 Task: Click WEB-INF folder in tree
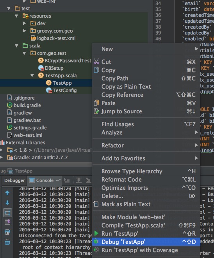[46, 1]
